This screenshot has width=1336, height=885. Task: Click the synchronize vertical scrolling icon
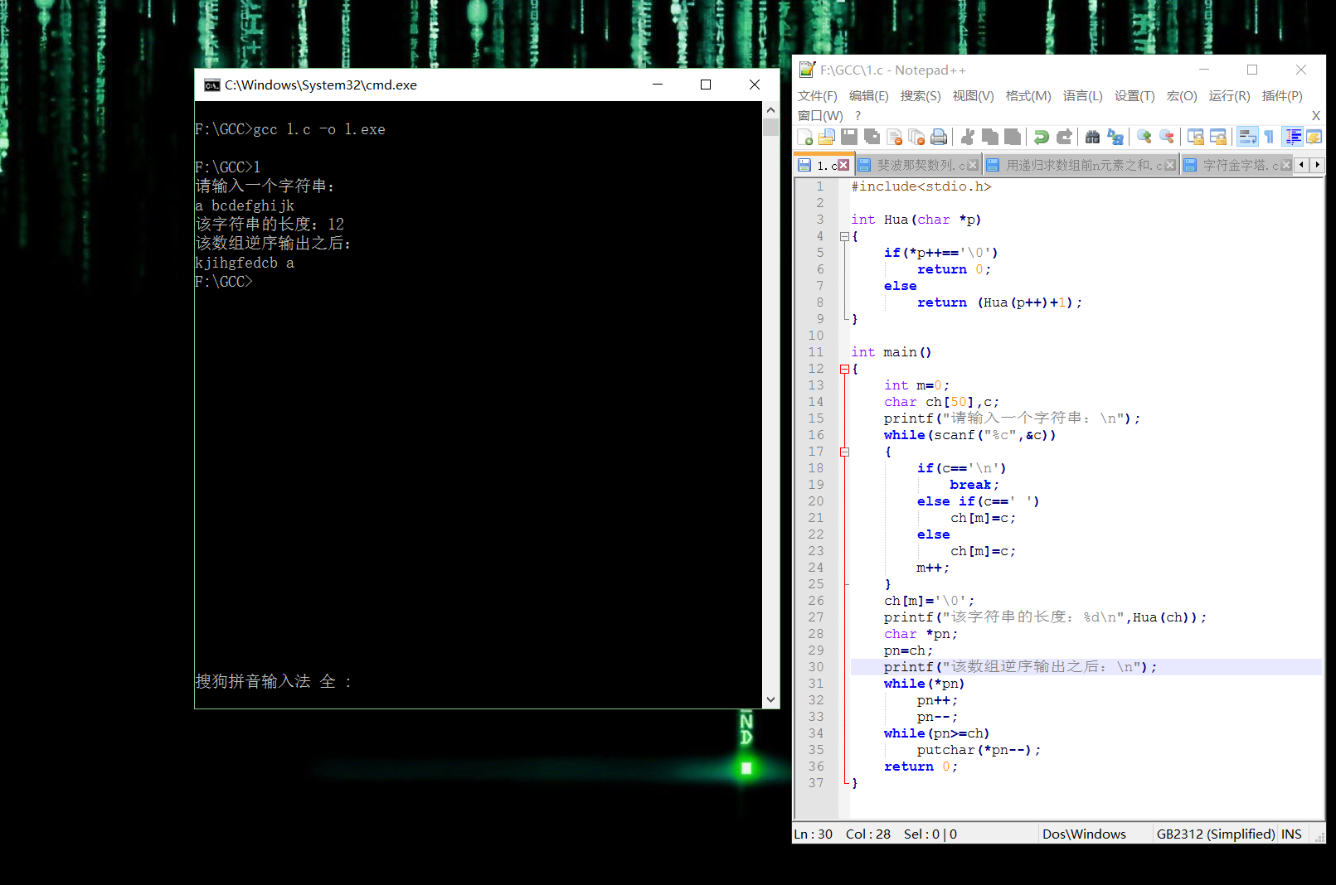(x=1195, y=138)
